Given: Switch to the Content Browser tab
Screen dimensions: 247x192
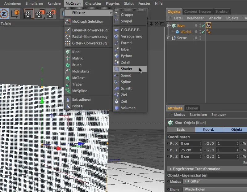Looking at the screenshot, I should click(198, 11).
